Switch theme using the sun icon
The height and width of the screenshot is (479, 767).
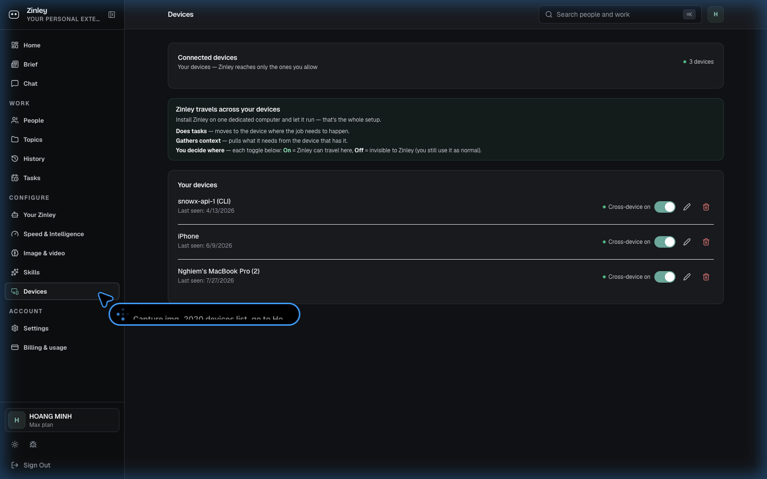point(15,445)
